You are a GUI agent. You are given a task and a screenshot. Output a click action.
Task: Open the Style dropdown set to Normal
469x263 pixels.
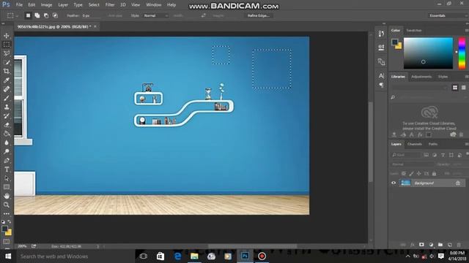[155, 15]
